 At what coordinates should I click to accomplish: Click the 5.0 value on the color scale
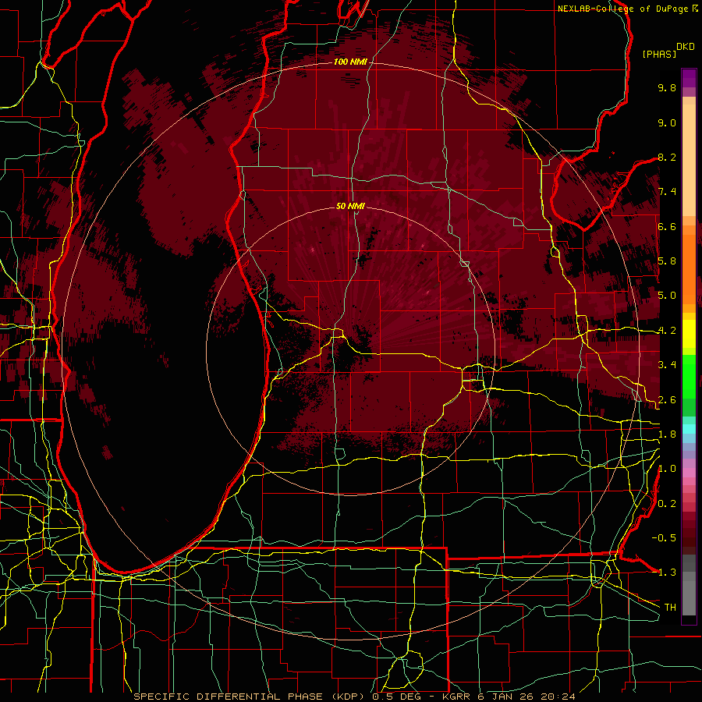click(x=667, y=296)
